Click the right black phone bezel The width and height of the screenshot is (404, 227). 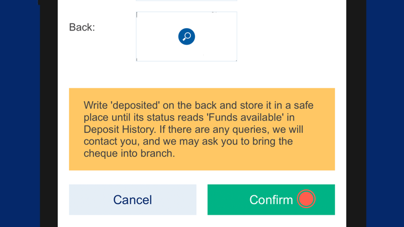point(356,113)
